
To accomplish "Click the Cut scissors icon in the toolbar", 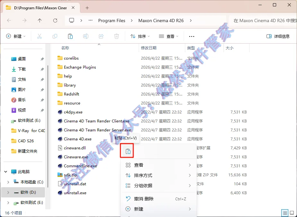I will coord(39,36).
